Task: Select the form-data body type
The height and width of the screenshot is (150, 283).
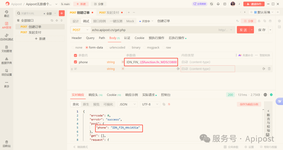Action: pyautogui.click(x=94, y=48)
